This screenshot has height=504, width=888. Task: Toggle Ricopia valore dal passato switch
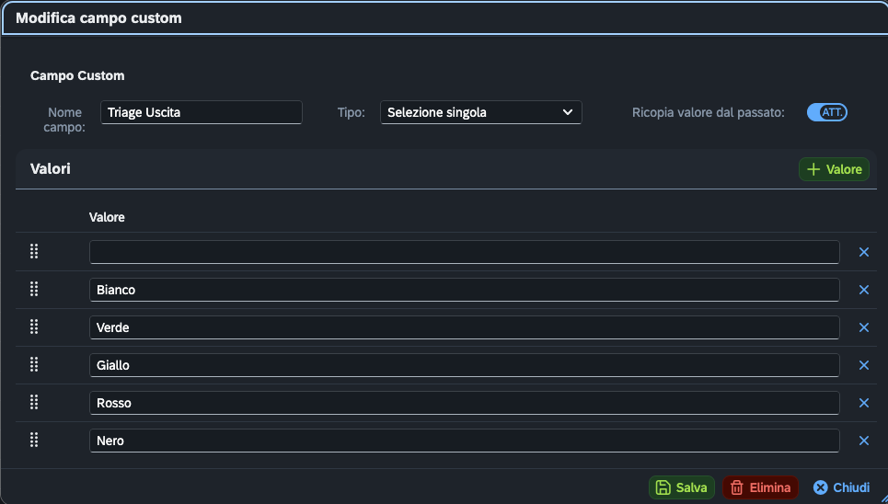pyautogui.click(x=827, y=112)
